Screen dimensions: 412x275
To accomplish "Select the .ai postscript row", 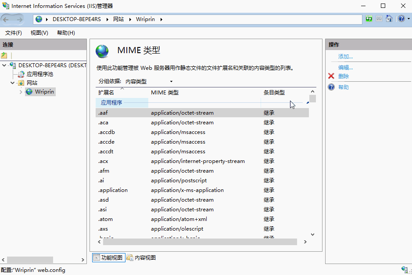I will (202, 180).
